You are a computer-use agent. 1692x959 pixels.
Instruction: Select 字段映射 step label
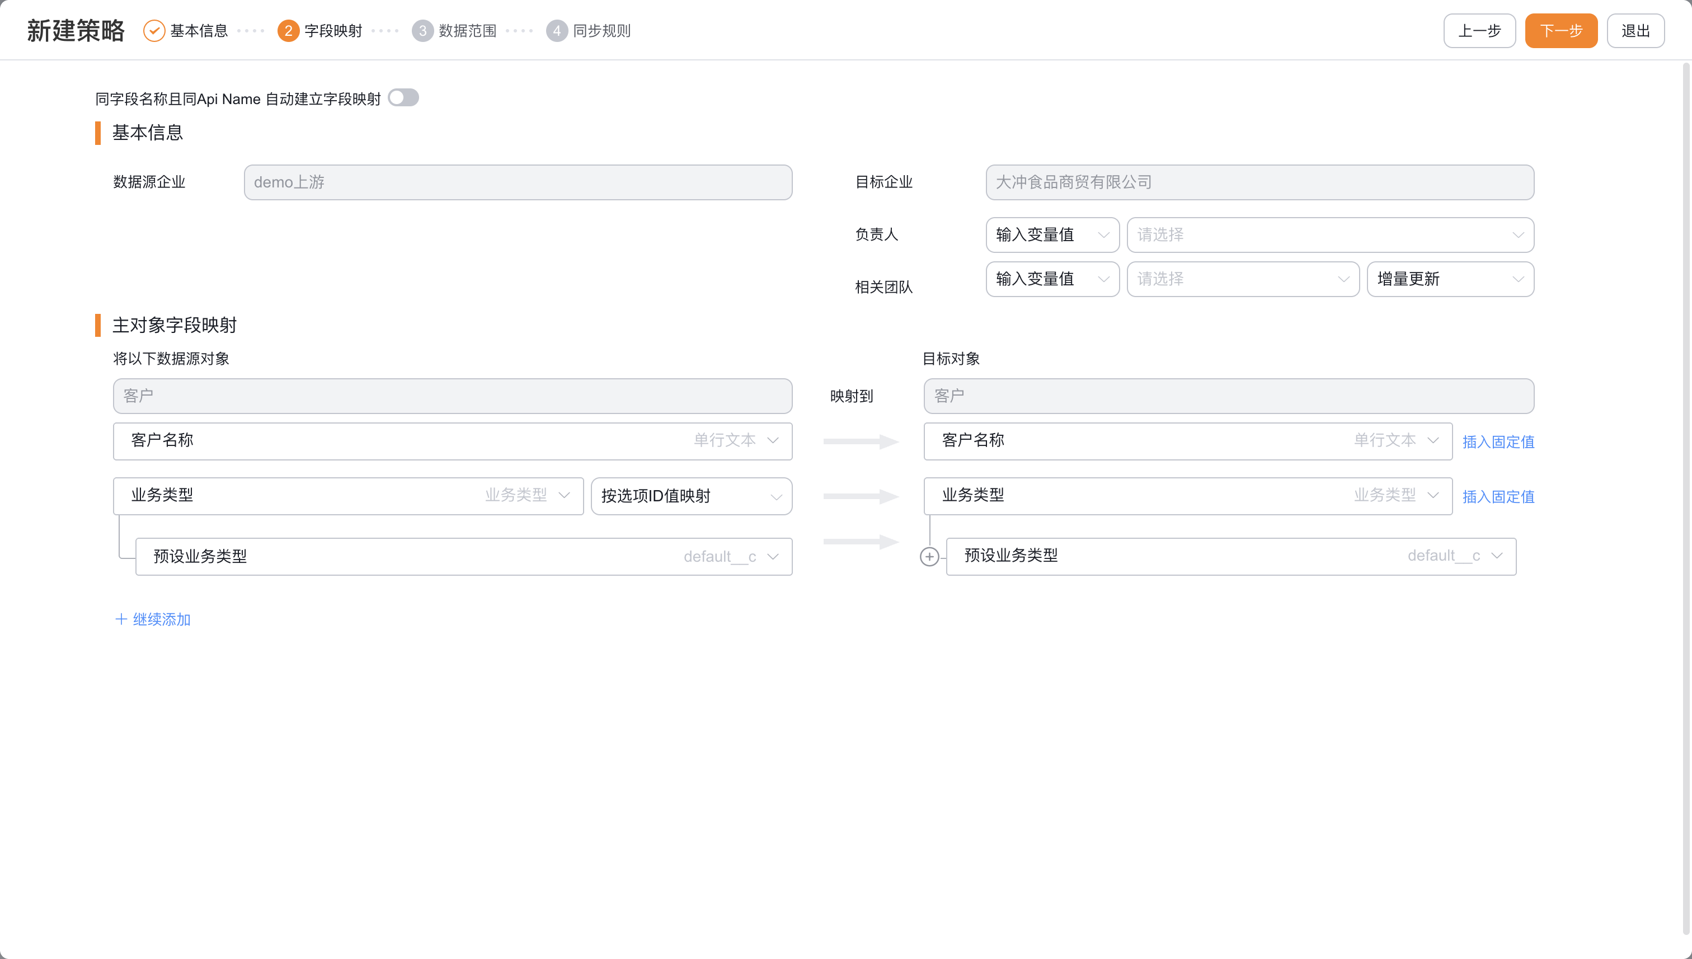(x=333, y=31)
